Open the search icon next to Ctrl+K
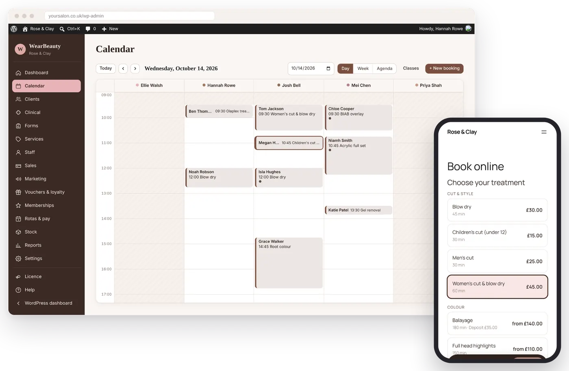The height and width of the screenshot is (371, 569). click(x=62, y=29)
